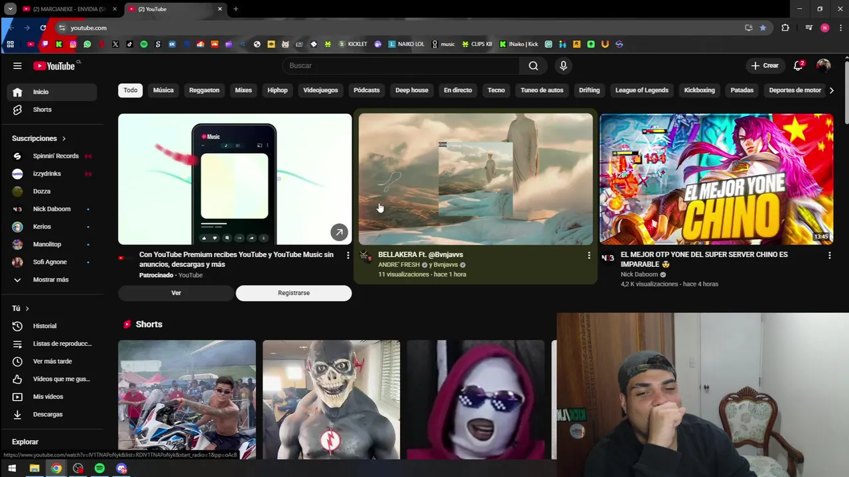849x477 pixels.
Task: Open the account avatar menu
Action: (x=823, y=66)
